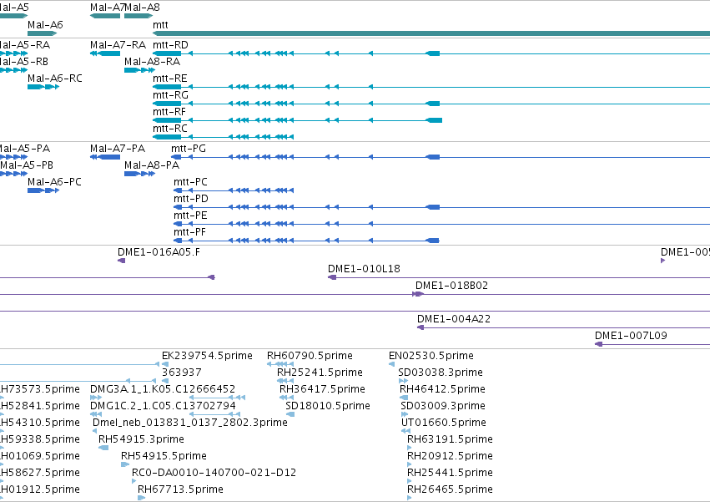Click the mtt-RD transcript label

click(170, 45)
